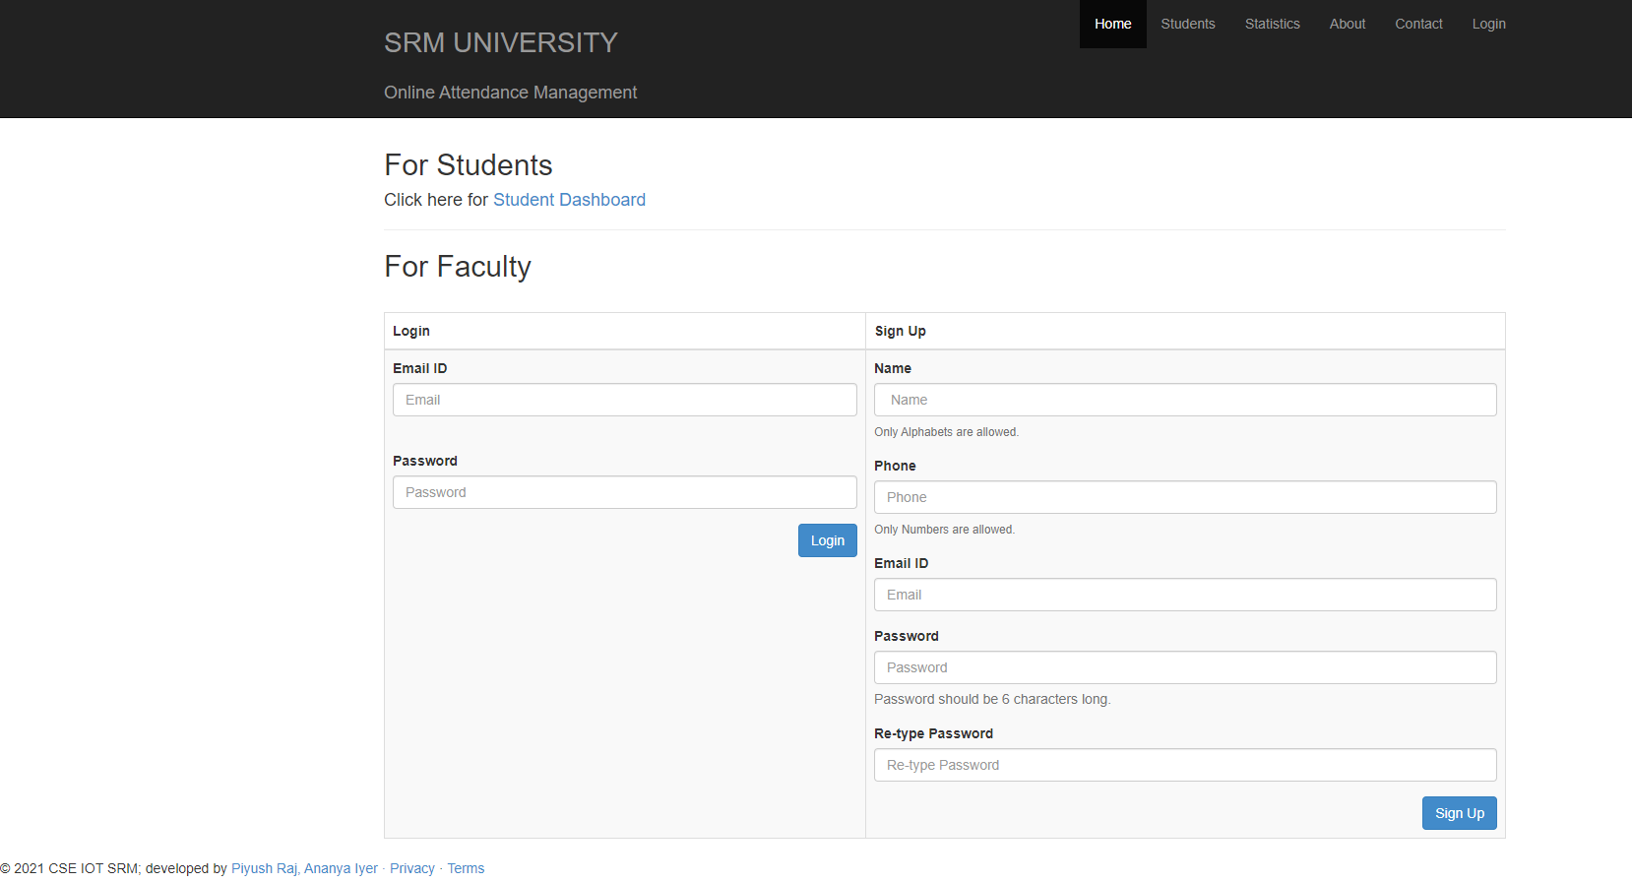The width and height of the screenshot is (1632, 883).
Task: Open the Student Dashboard link
Action: [569, 200]
